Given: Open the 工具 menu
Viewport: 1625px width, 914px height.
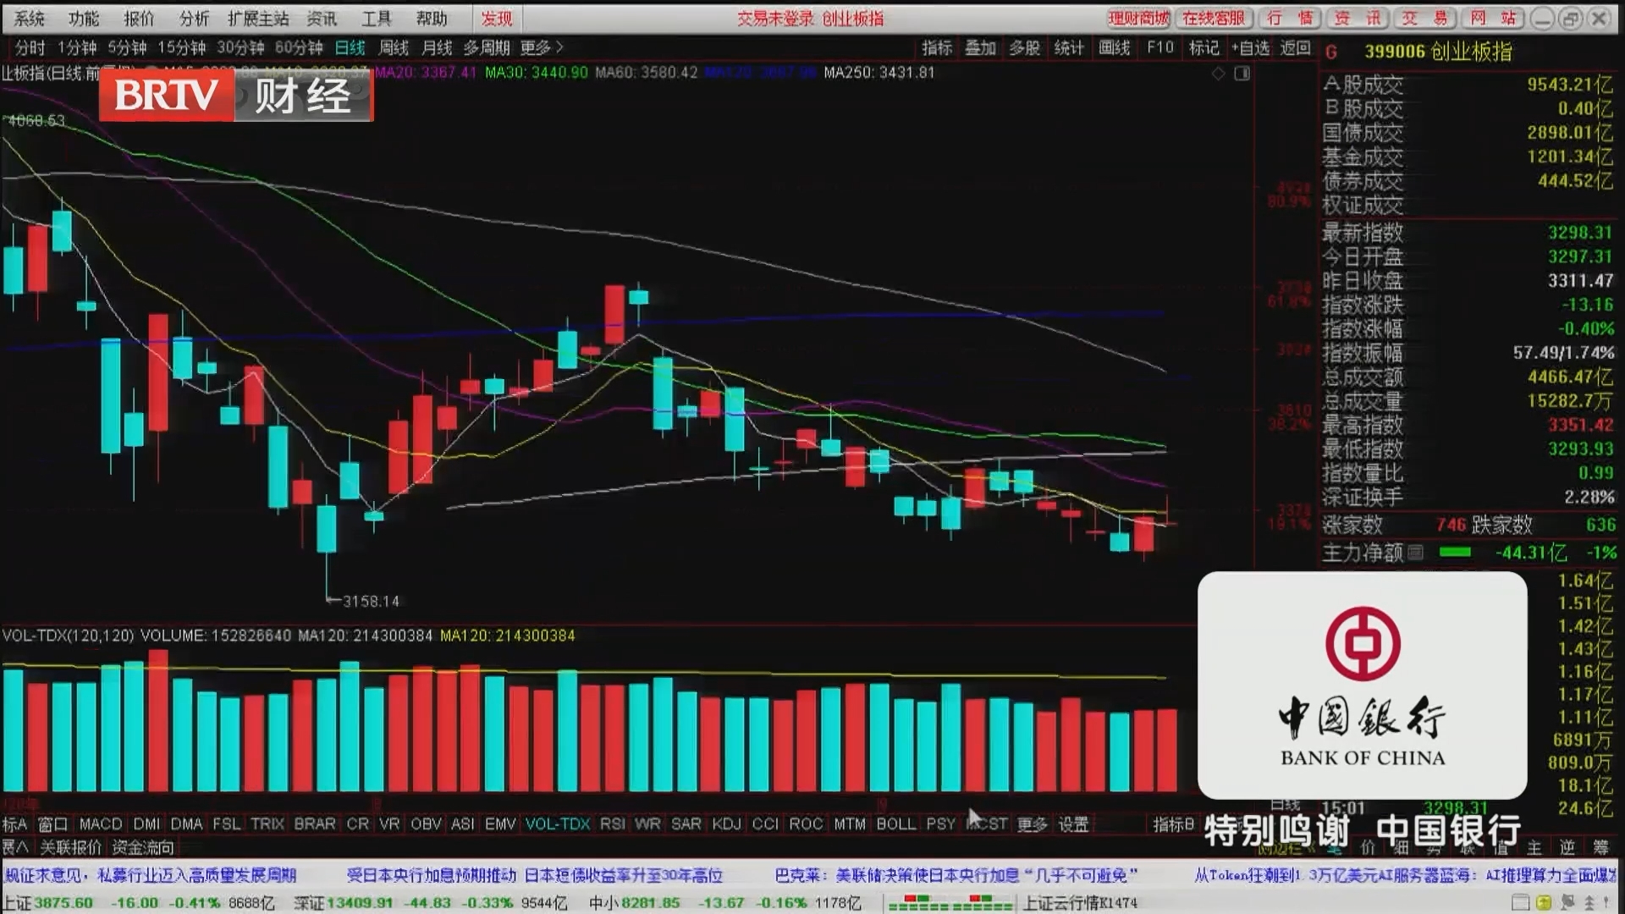Looking at the screenshot, I should pyautogui.click(x=377, y=19).
